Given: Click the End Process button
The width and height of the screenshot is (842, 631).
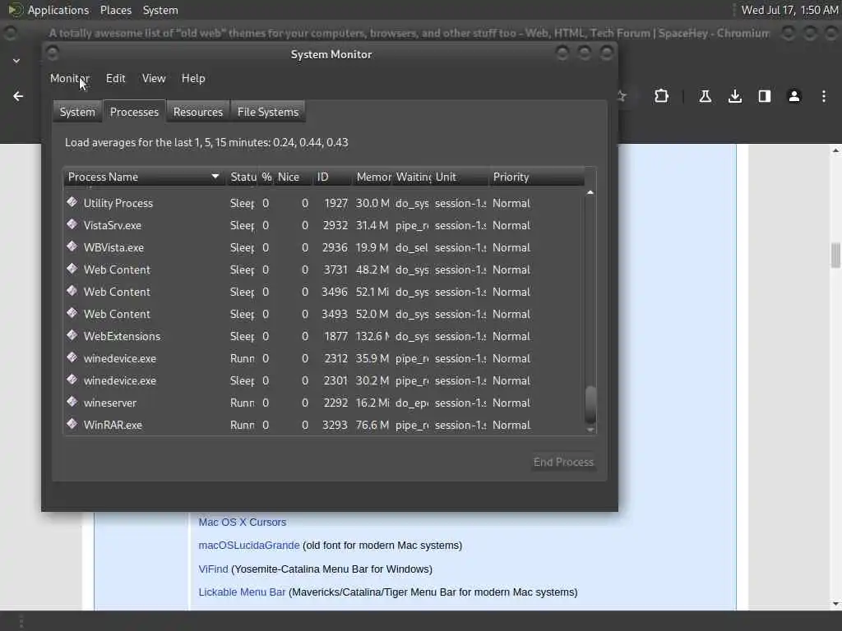Looking at the screenshot, I should pos(563,462).
